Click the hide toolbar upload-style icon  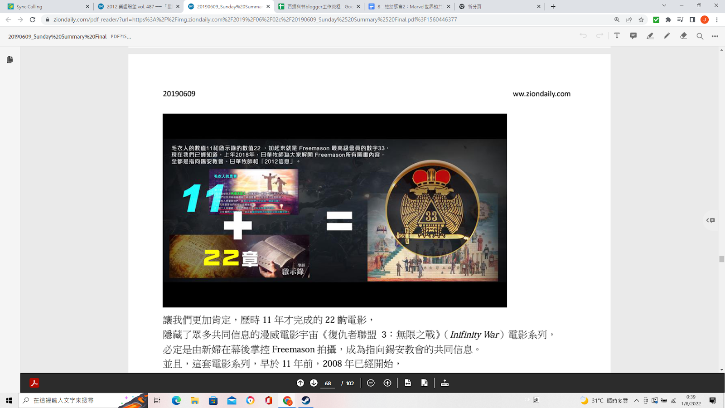[x=445, y=383]
